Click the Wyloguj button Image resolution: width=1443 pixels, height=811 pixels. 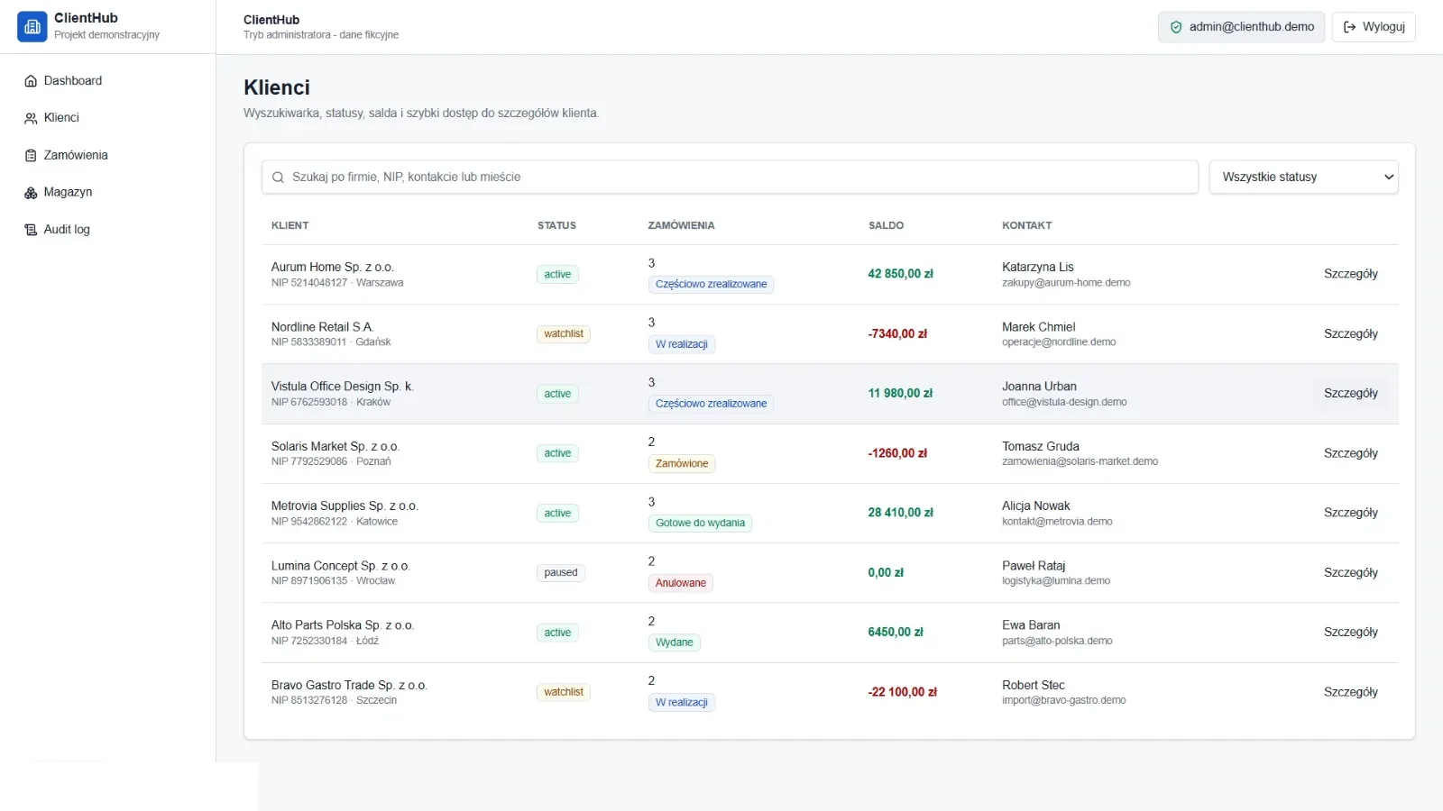pos(1374,27)
